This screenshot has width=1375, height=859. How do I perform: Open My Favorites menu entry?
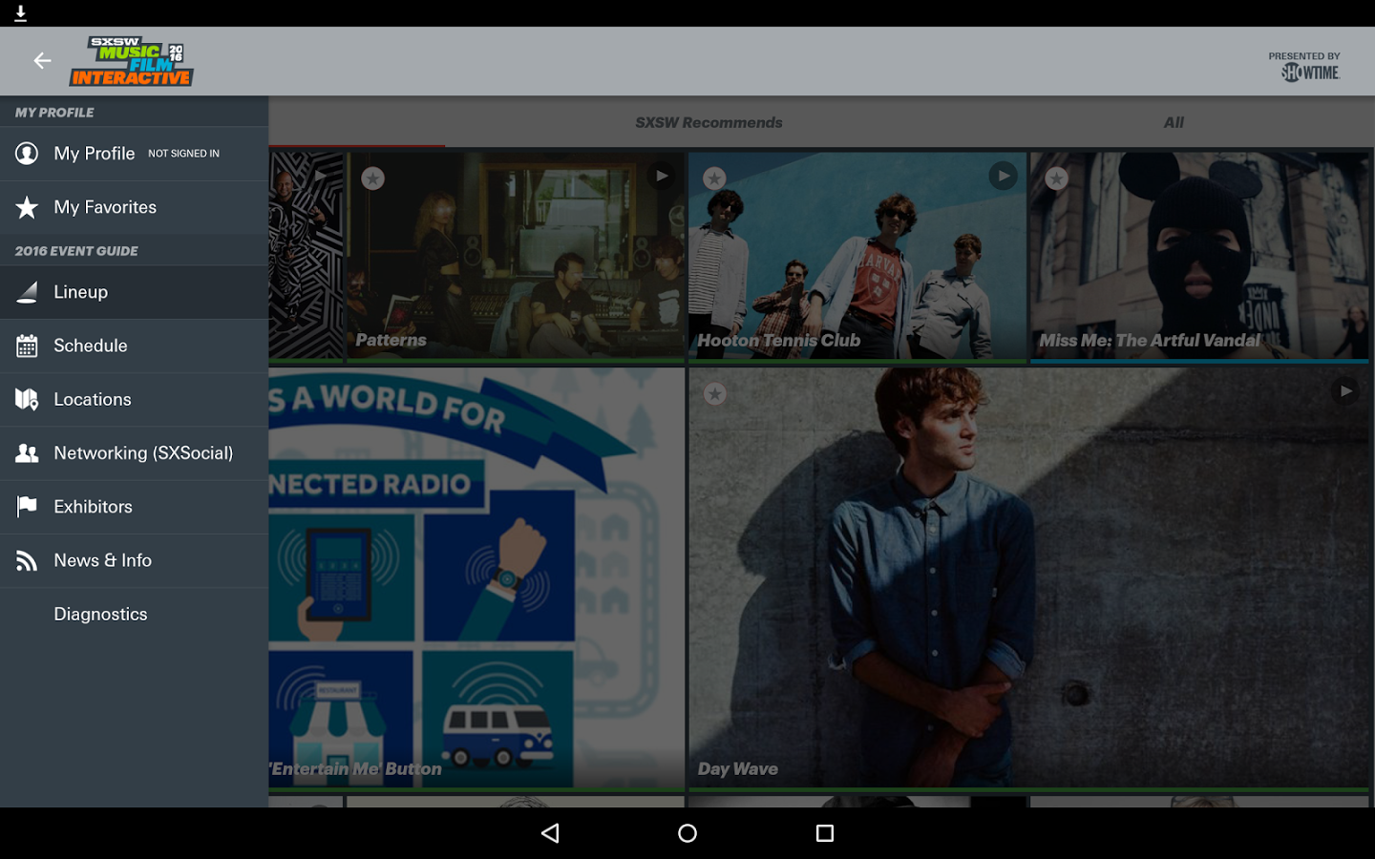[134, 207]
